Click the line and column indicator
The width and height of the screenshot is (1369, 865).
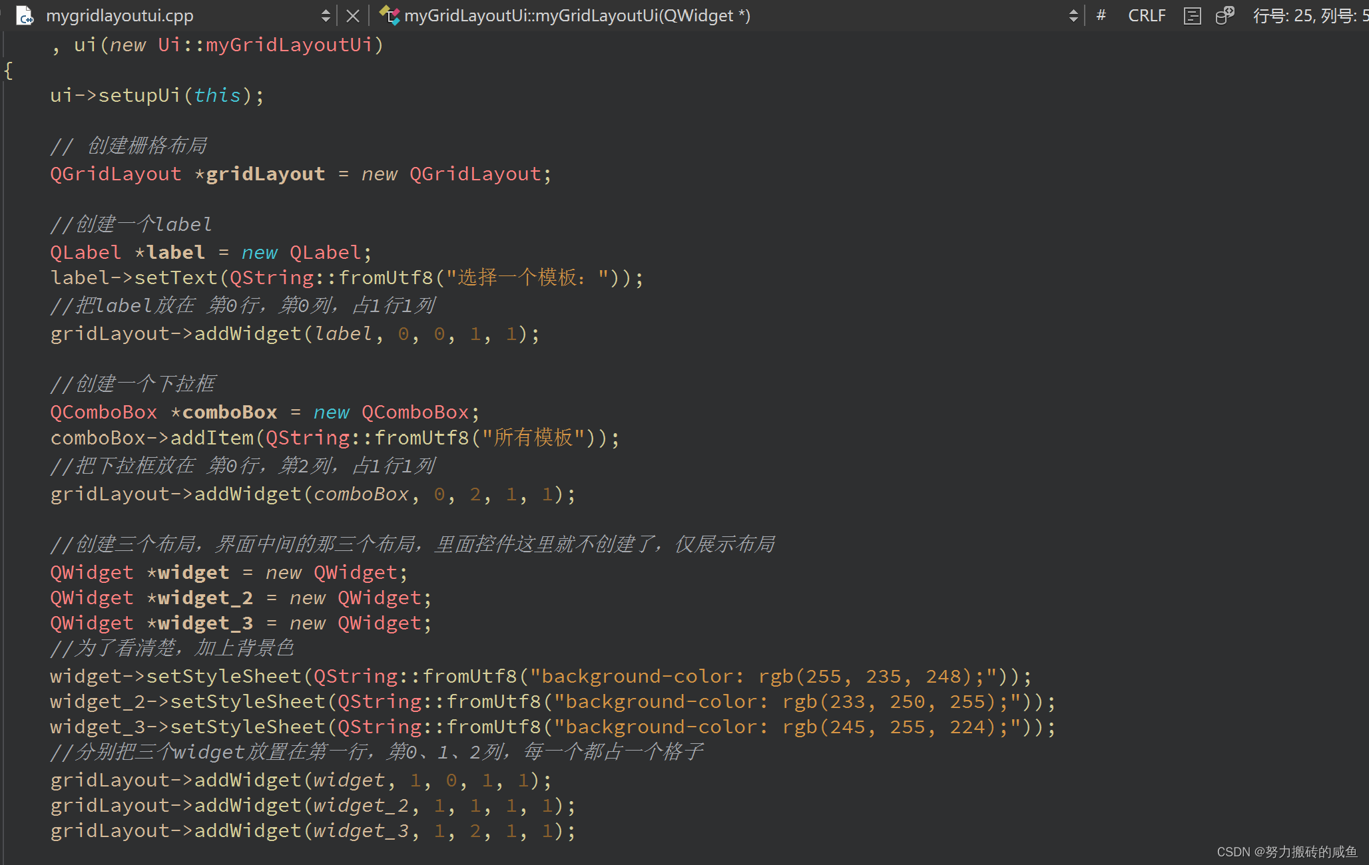point(1308,15)
